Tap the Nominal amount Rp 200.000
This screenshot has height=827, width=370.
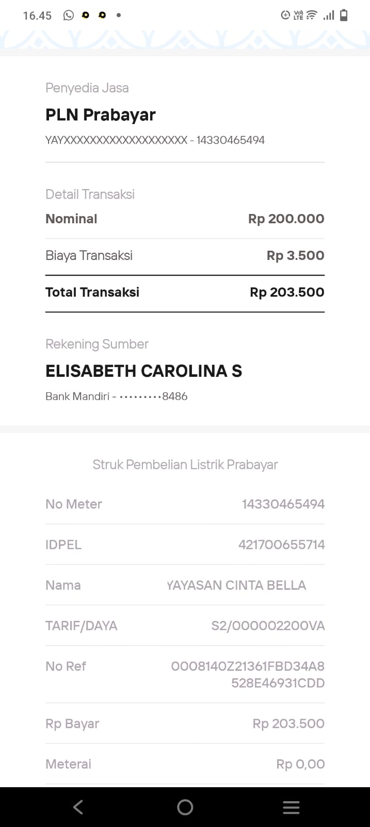286,219
